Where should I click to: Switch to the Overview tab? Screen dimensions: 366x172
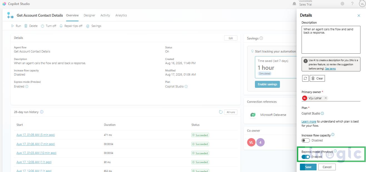72,15
